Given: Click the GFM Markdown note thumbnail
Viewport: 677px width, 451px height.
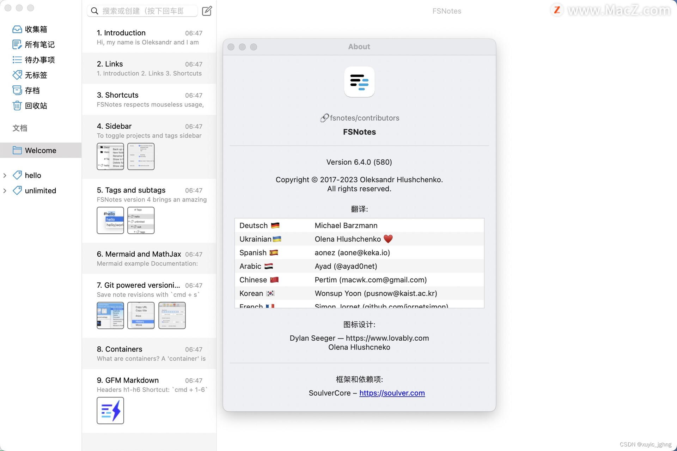Looking at the screenshot, I should pyautogui.click(x=110, y=411).
